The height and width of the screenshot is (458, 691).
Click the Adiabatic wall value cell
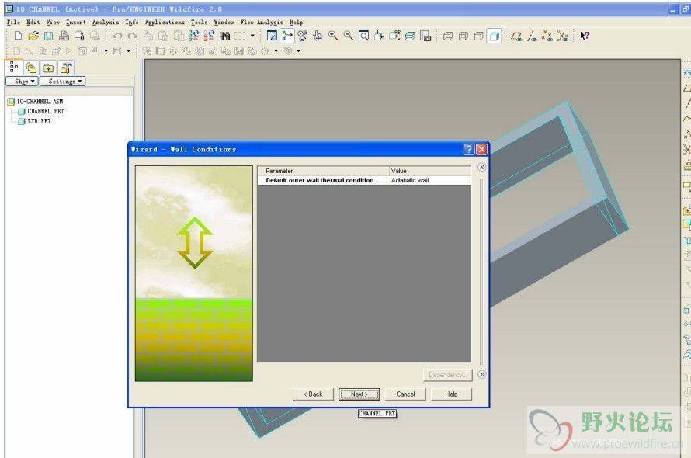(429, 180)
